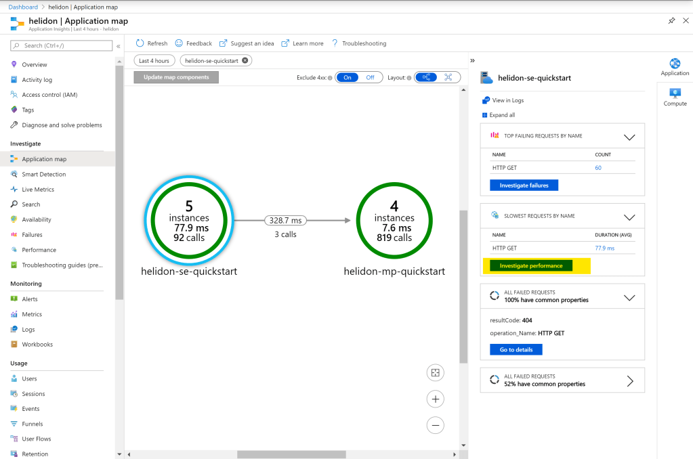Click the Refresh icon in toolbar

click(140, 43)
